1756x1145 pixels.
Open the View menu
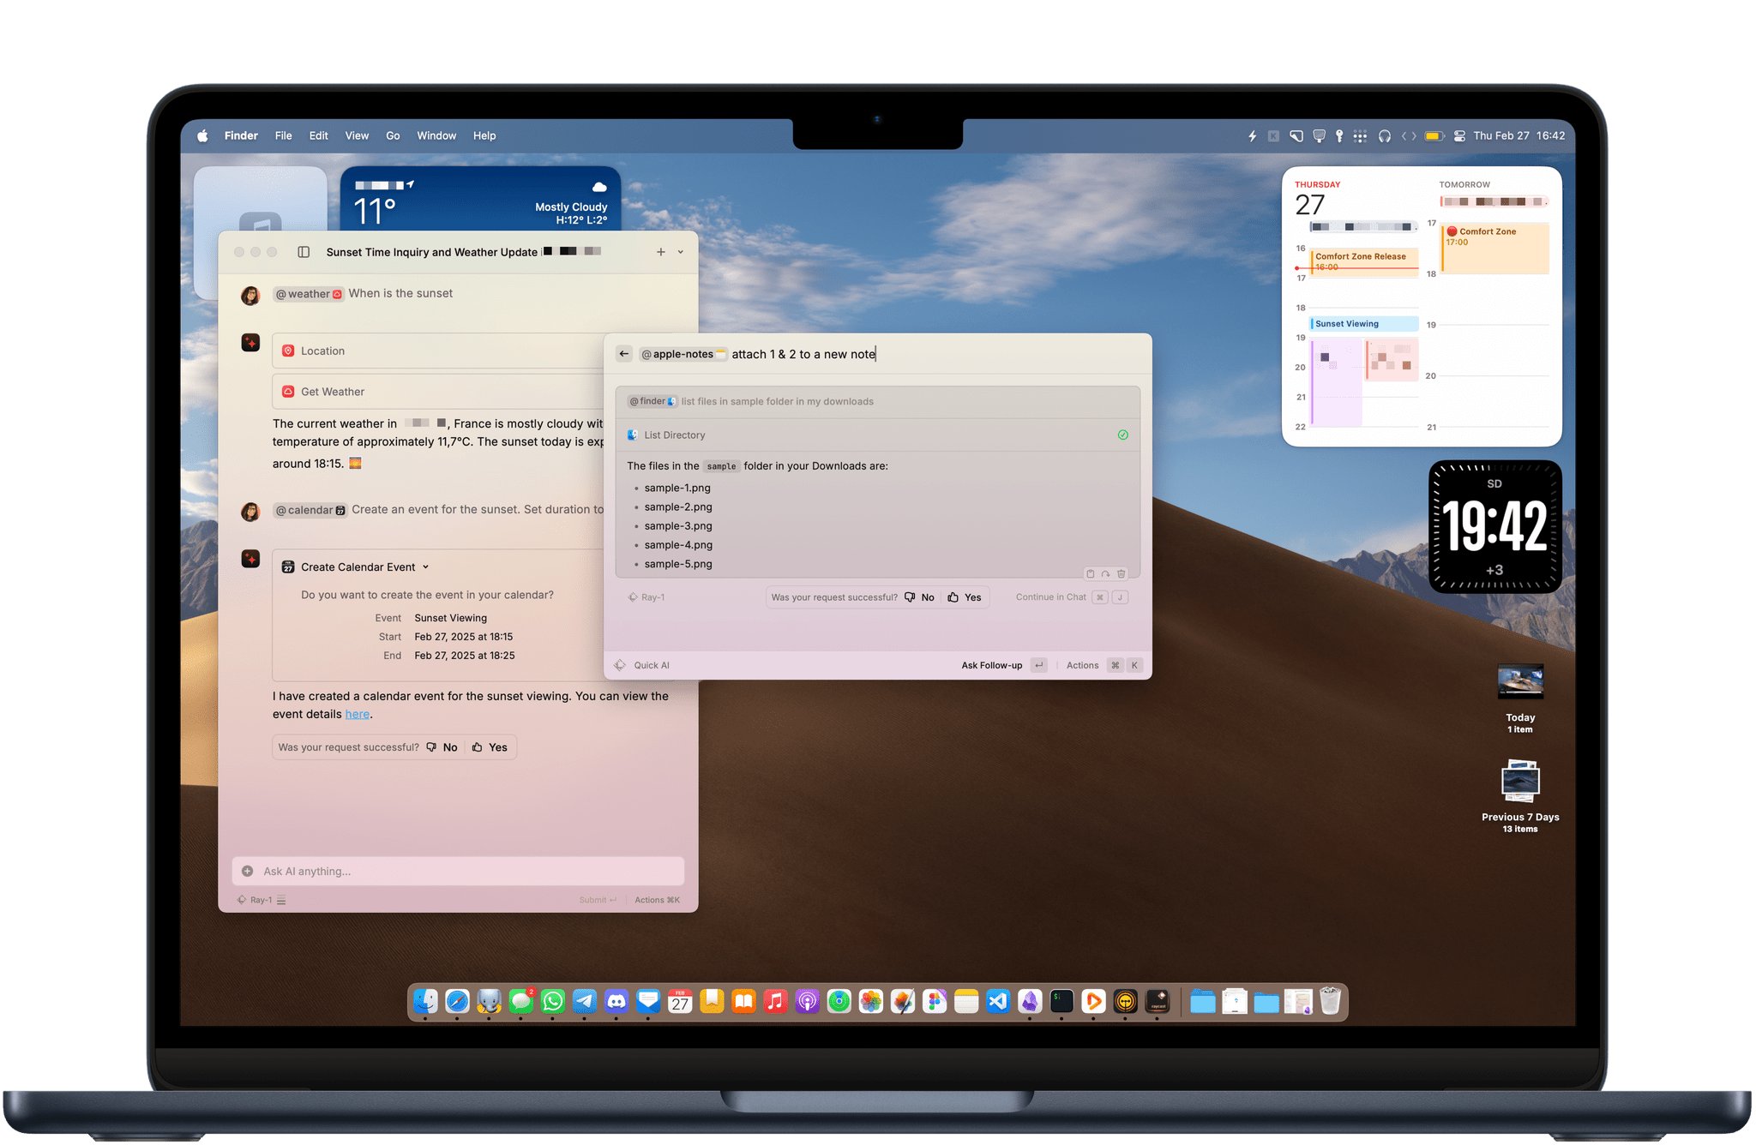click(x=357, y=135)
